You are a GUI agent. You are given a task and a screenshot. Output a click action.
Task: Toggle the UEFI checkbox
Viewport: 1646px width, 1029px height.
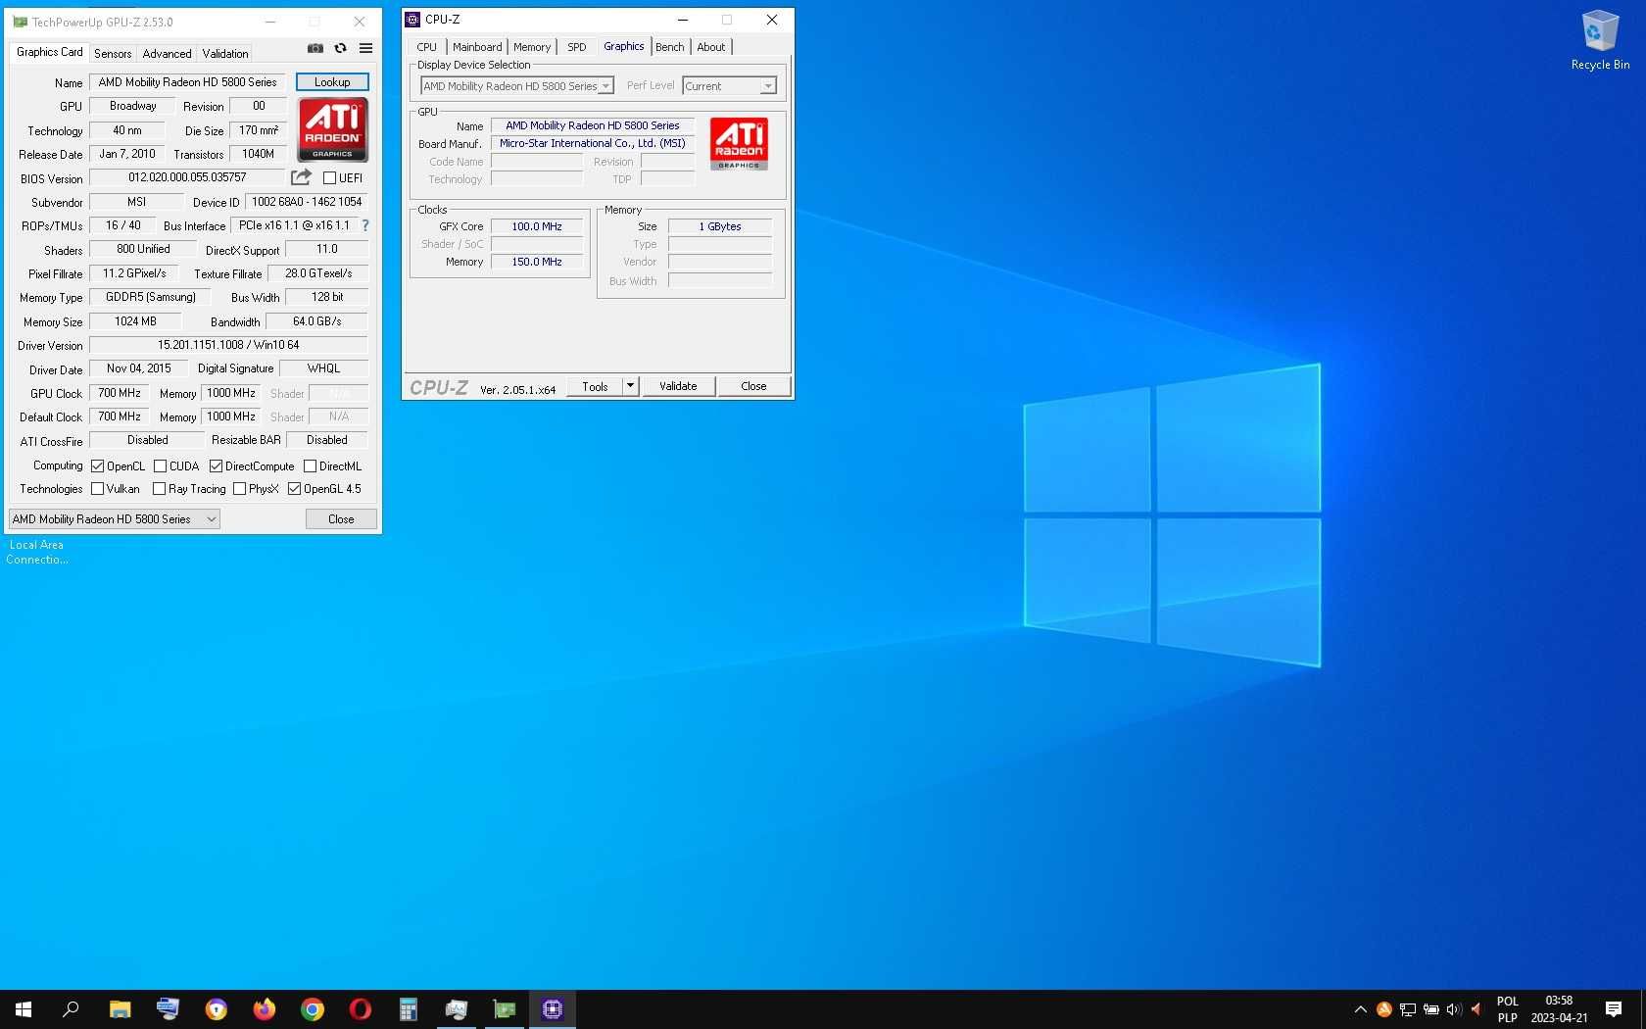point(329,178)
